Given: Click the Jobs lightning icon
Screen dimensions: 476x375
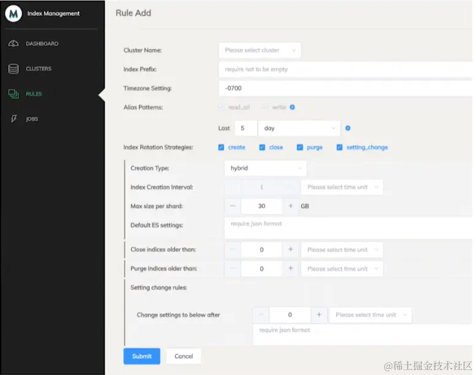Looking at the screenshot, I should point(13,119).
